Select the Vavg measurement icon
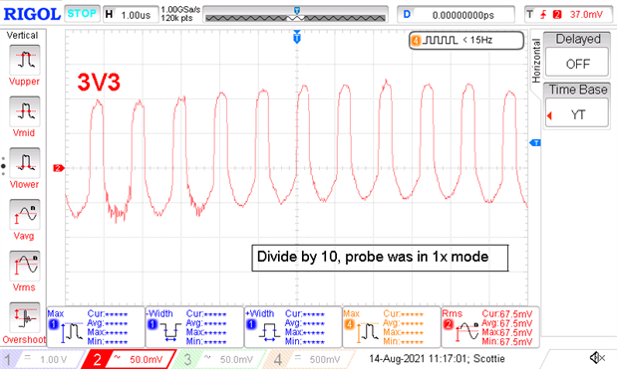 pyautogui.click(x=24, y=214)
